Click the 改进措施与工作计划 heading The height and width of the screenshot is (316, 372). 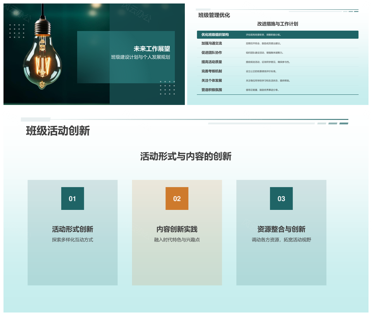click(x=277, y=24)
